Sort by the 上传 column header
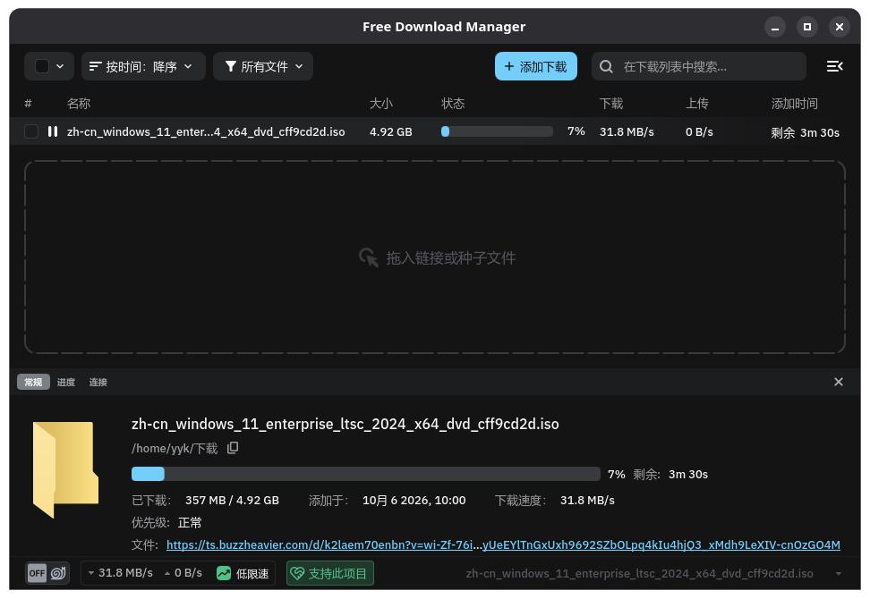This screenshot has height=599, width=870. [697, 104]
